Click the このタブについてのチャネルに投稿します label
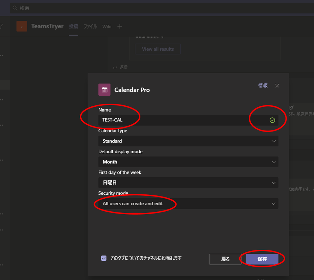This screenshot has height=280, width=314. tap(146, 258)
